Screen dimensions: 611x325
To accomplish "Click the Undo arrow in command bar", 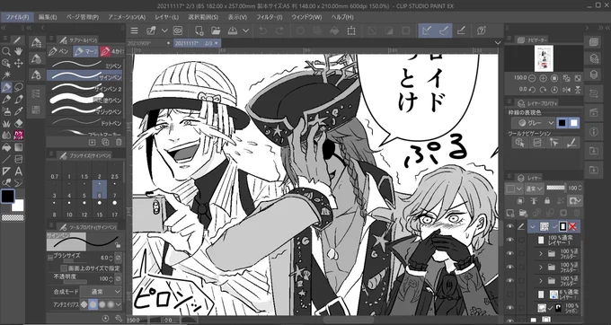I will point(262,31).
